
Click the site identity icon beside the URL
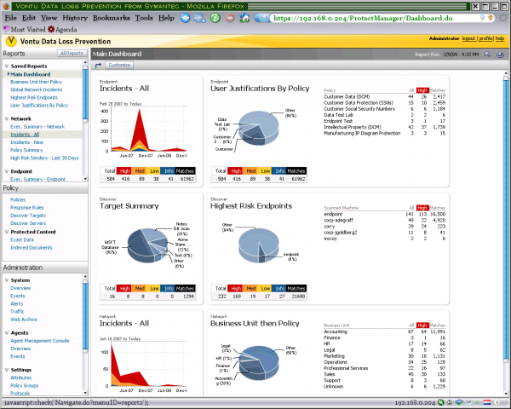(x=262, y=18)
